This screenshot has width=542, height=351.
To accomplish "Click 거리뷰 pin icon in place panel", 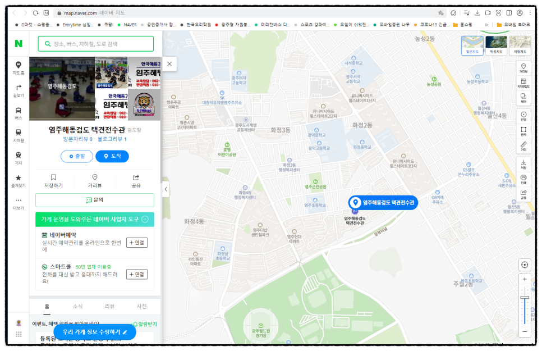I will click(95, 181).
